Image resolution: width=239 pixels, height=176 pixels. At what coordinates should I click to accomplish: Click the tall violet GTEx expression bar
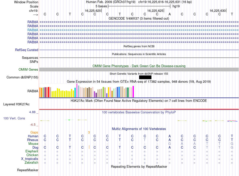[x=77, y=90]
